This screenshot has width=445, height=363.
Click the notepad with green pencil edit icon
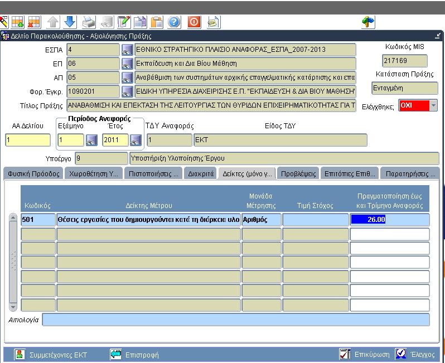124,22
